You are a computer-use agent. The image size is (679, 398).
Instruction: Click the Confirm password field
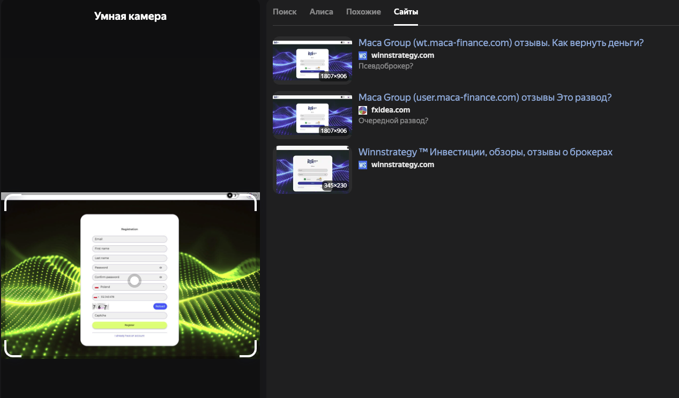point(130,277)
